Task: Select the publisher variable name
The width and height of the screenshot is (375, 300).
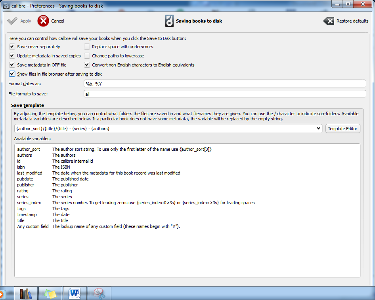Action: click(x=26, y=185)
